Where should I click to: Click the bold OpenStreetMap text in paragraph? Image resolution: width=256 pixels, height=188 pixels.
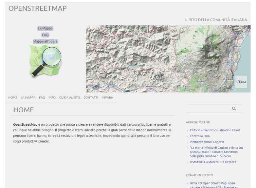(25, 125)
